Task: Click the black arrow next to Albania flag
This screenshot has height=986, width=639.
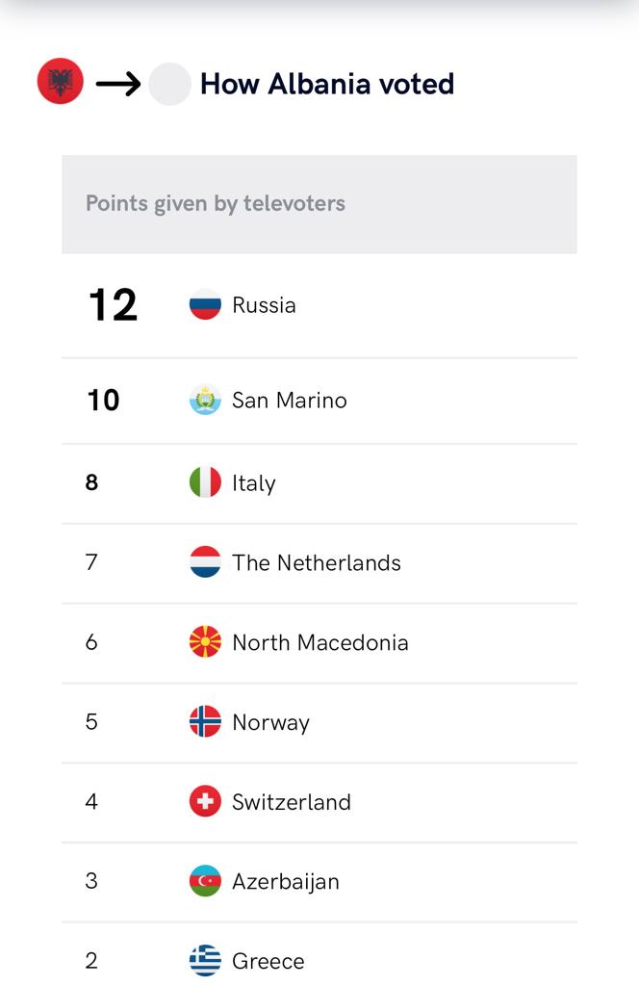Action: pos(118,84)
